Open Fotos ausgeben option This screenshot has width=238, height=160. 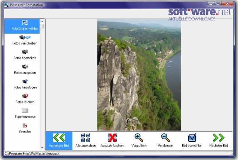[25, 70]
